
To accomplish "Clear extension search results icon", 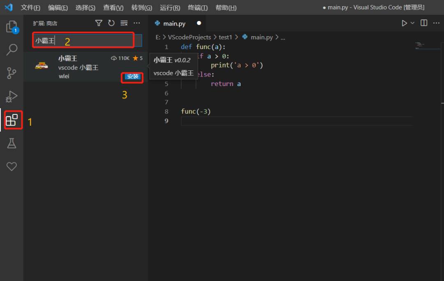I will [124, 23].
